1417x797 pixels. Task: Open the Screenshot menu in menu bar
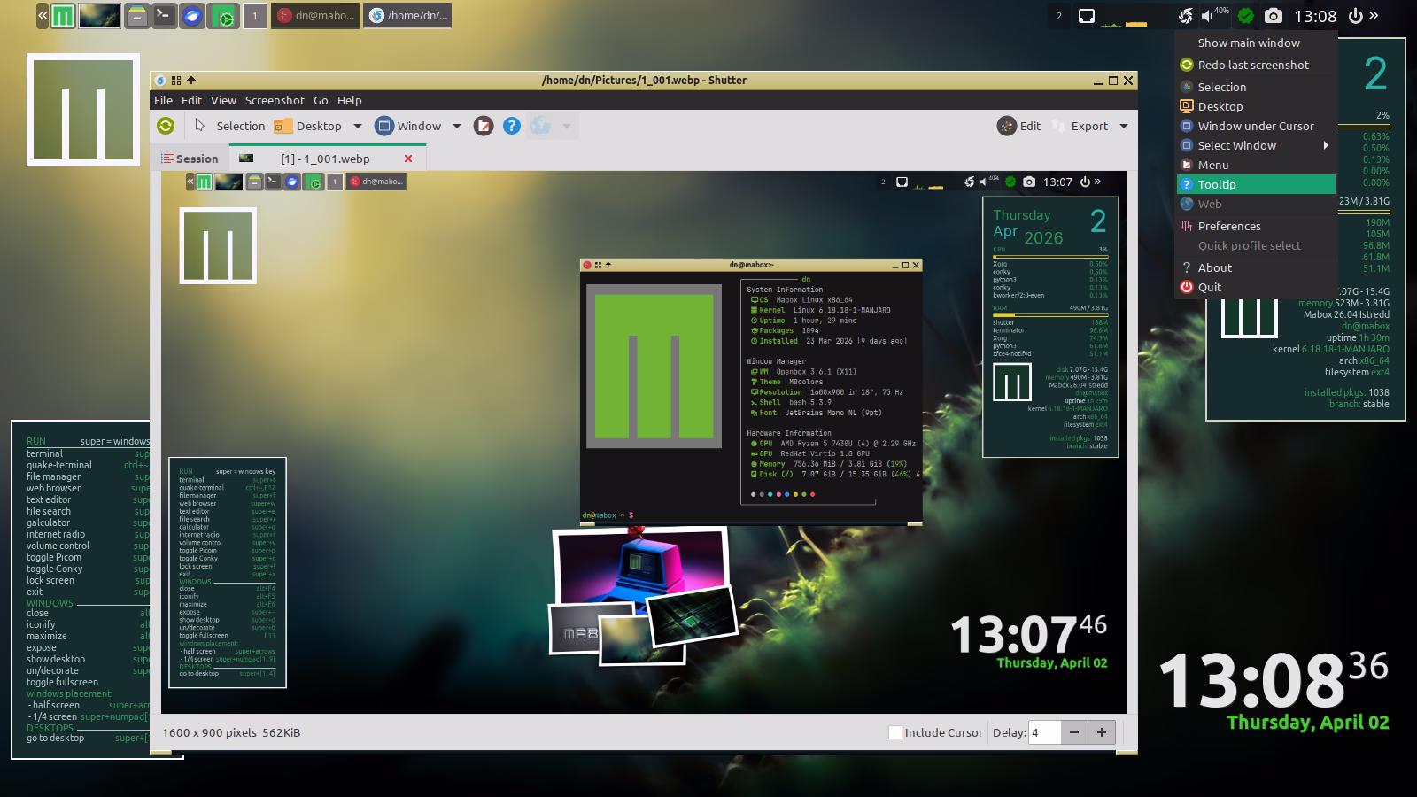[275, 100]
